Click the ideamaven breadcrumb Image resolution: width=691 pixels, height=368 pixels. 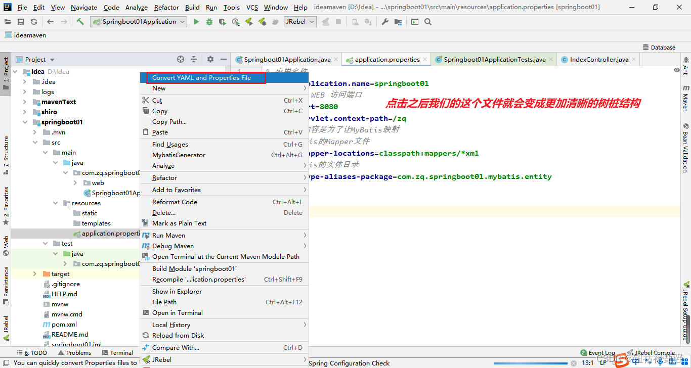[26, 35]
